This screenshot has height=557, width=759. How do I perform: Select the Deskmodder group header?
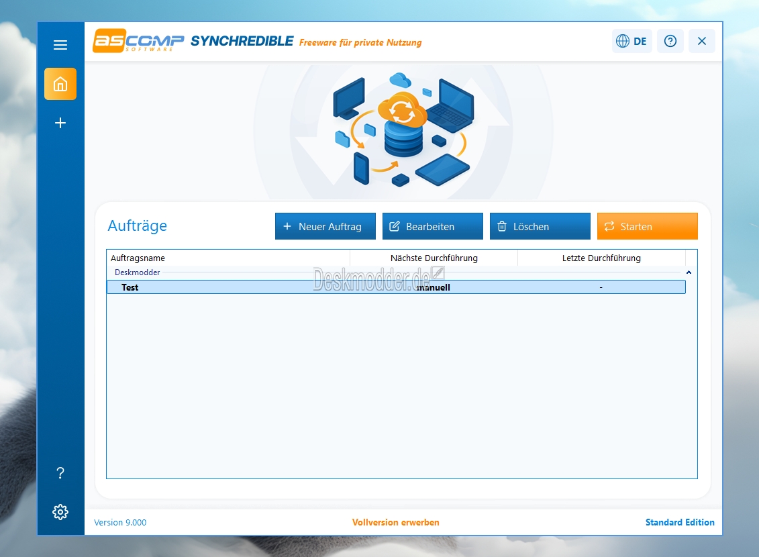[137, 272]
